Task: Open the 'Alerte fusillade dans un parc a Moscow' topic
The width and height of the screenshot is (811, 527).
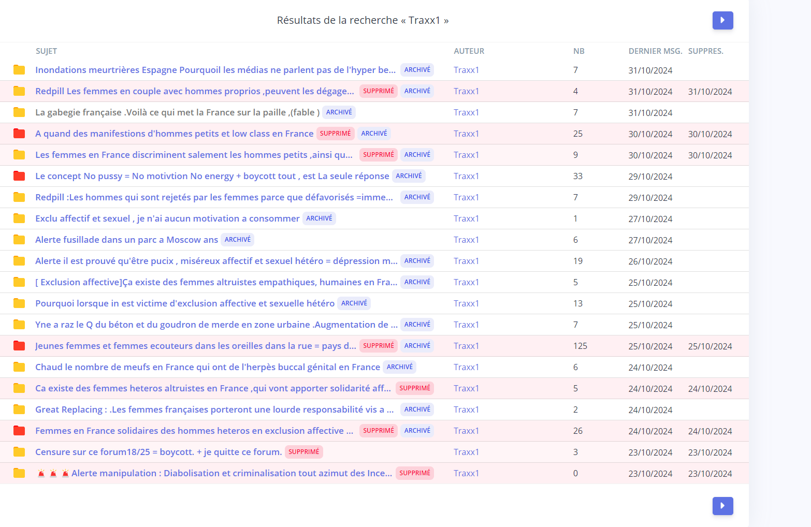Action: coord(126,240)
